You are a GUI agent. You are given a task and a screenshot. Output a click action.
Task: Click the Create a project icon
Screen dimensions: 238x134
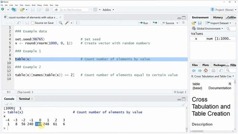tap(14, 10)
